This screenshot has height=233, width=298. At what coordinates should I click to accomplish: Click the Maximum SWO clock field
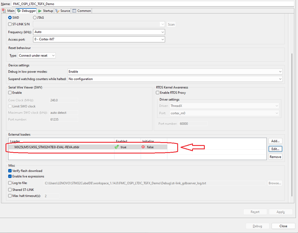point(64,113)
